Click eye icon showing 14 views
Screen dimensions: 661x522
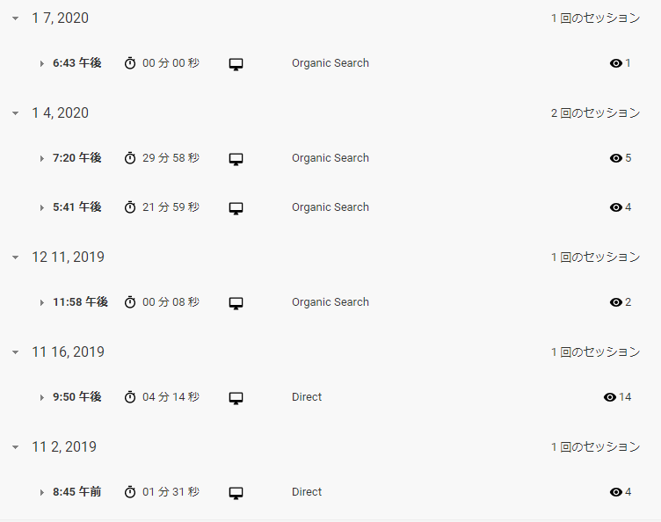[609, 397]
